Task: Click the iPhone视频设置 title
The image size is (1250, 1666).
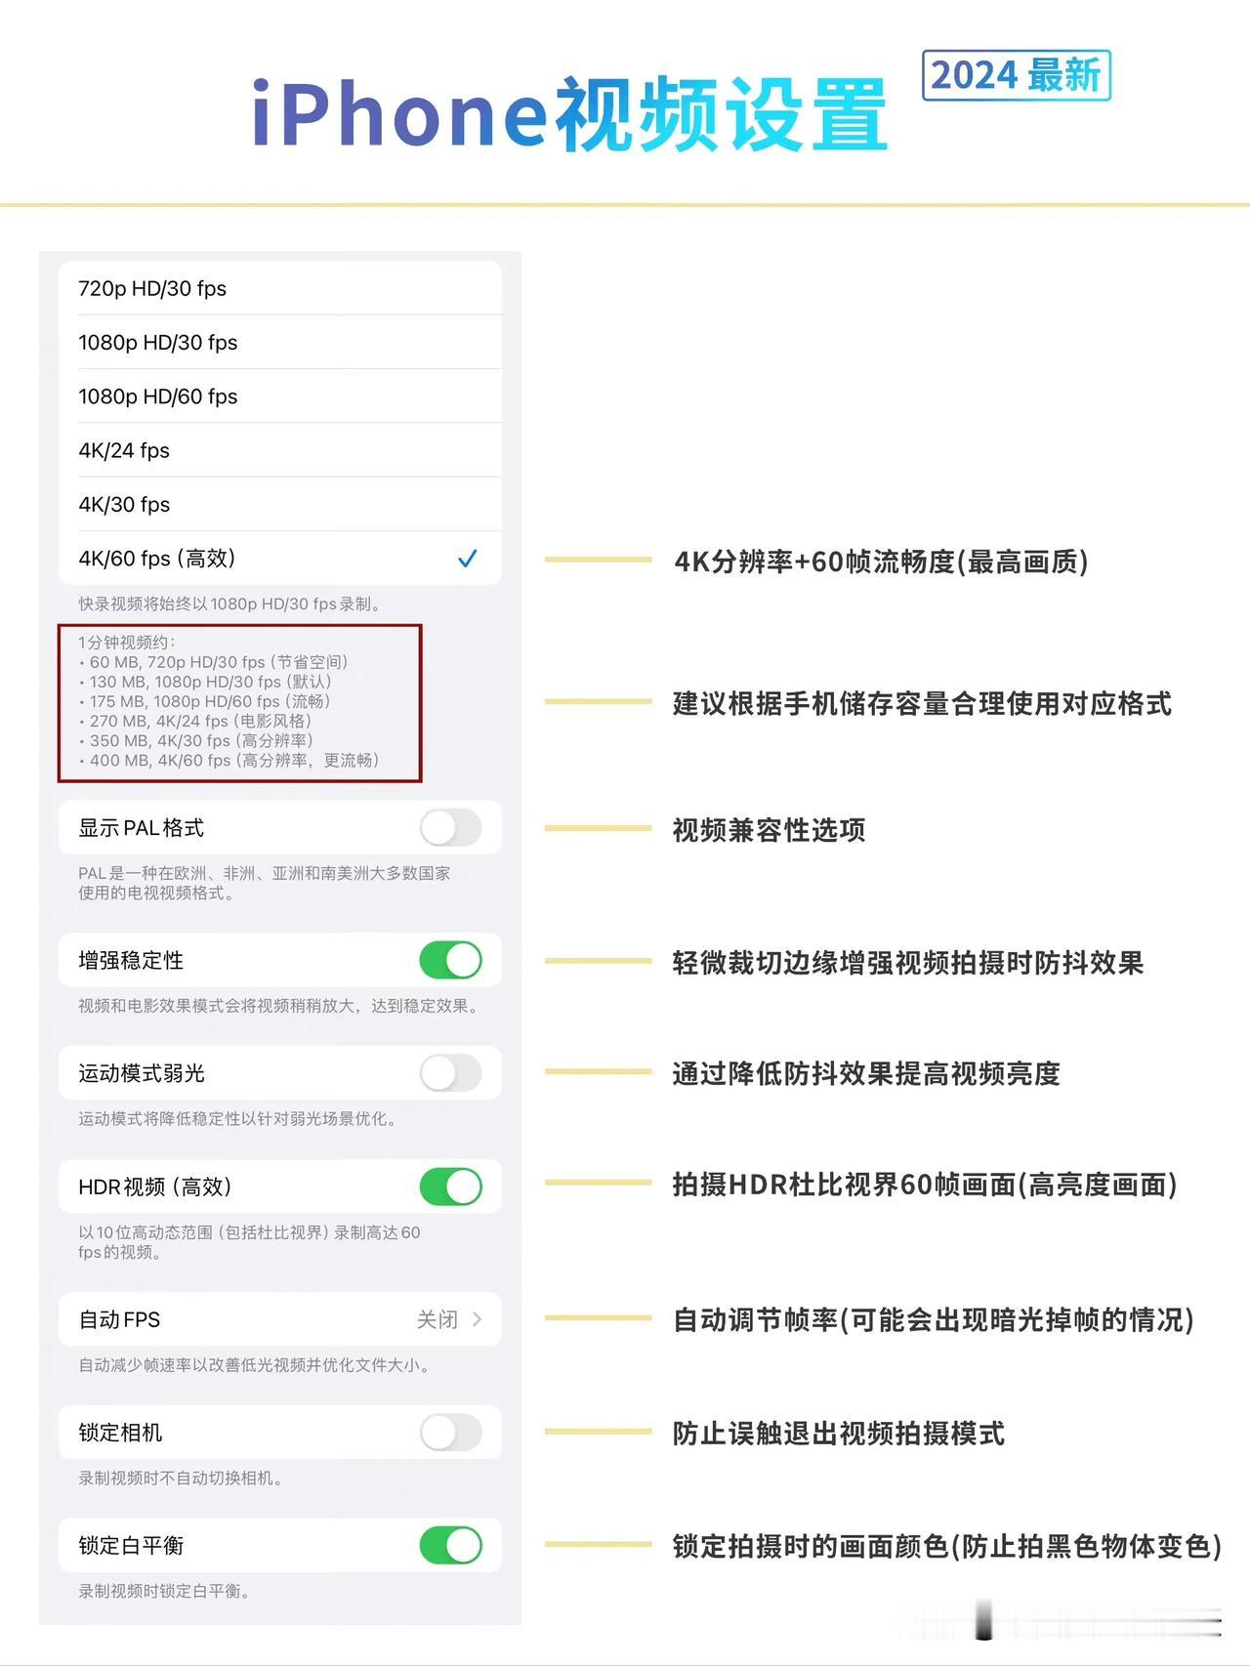Action: click(569, 114)
